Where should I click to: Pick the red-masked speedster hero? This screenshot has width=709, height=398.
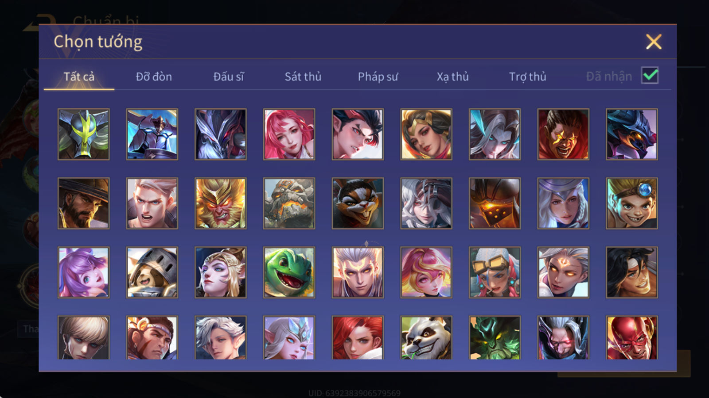(x=632, y=337)
